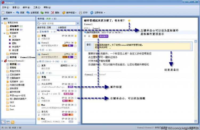Click the RSS feed icon at sidebar bottom

click(13, 122)
